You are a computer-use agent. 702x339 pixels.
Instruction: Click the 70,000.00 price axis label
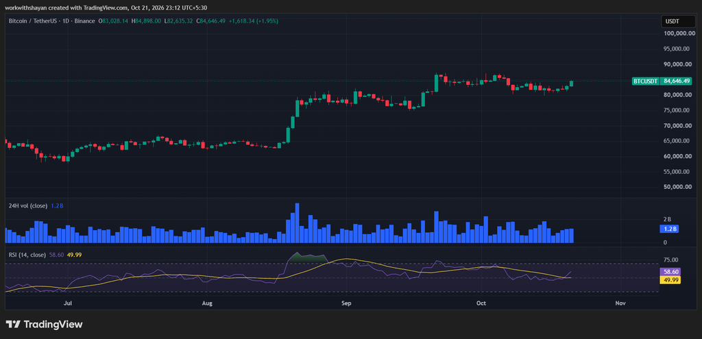679,126
